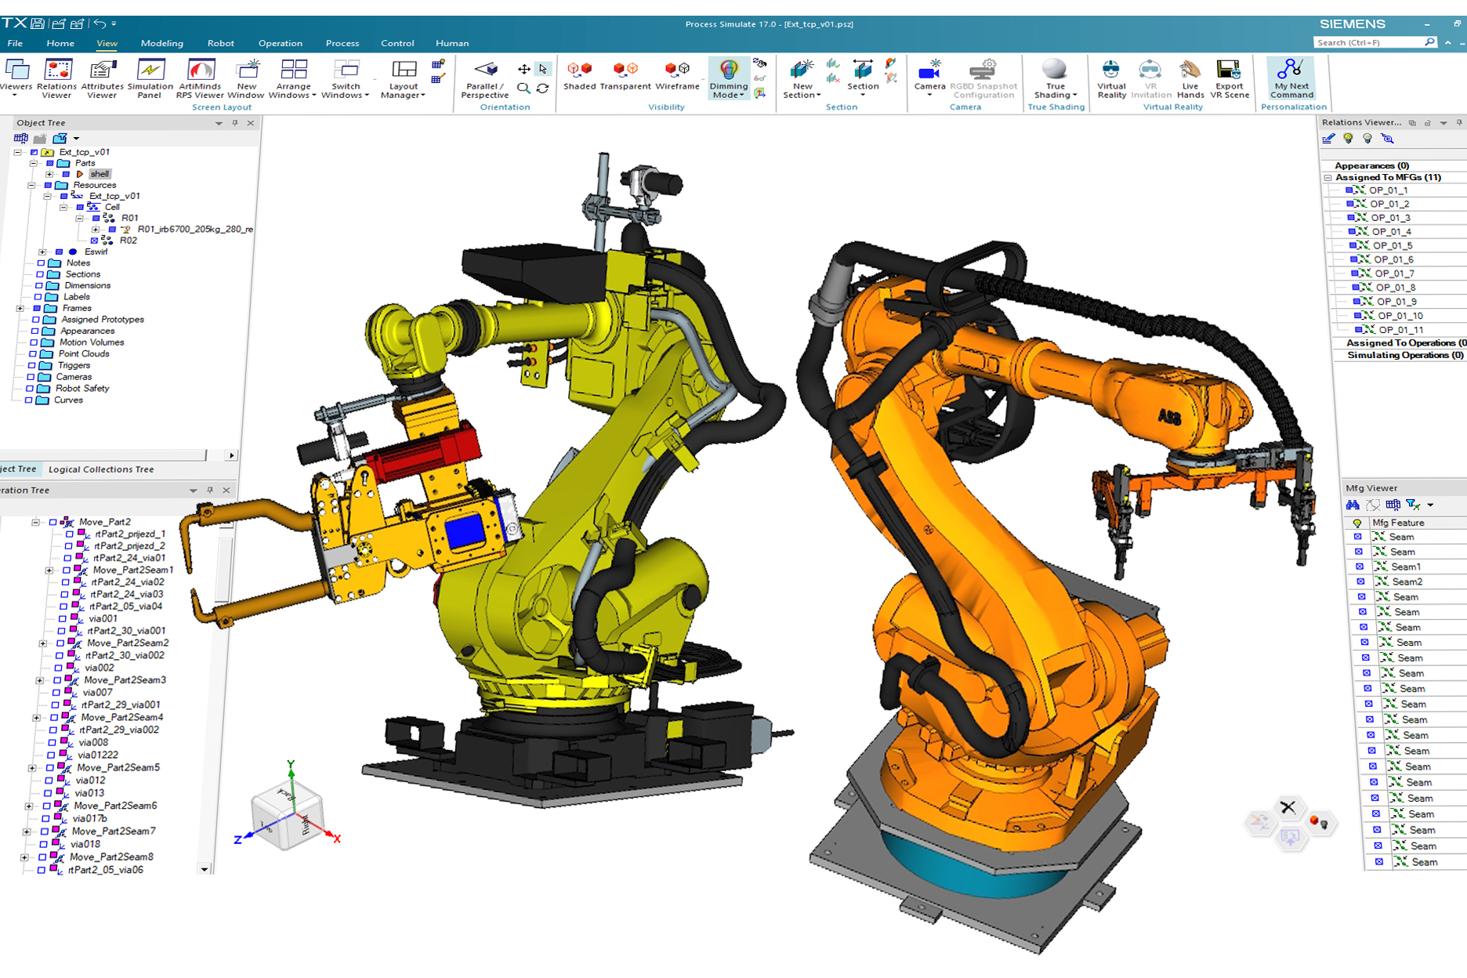Collapse Assigned To MFGs group
1467x978 pixels.
(x=1328, y=178)
